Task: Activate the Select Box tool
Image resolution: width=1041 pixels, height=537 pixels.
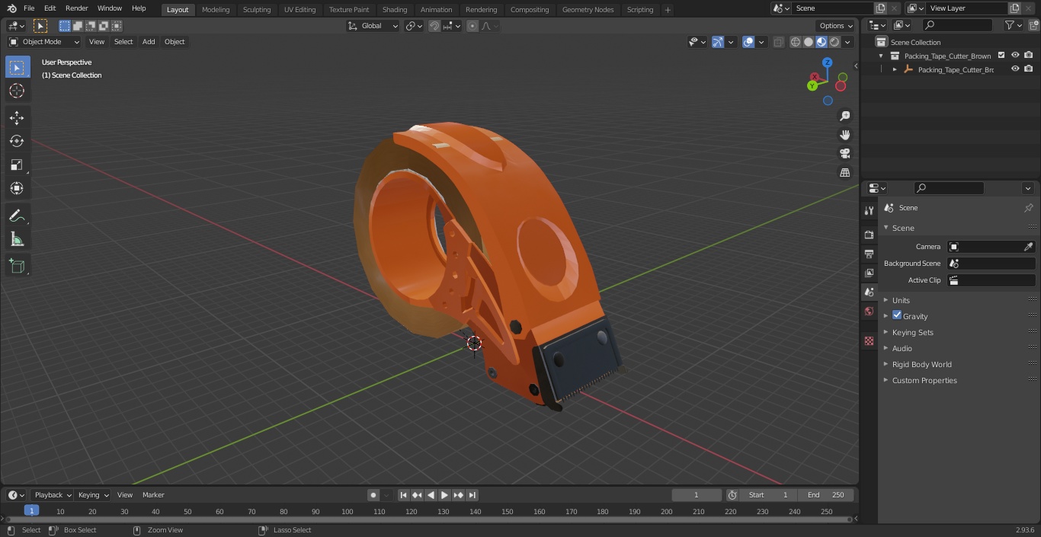Action: tap(17, 67)
